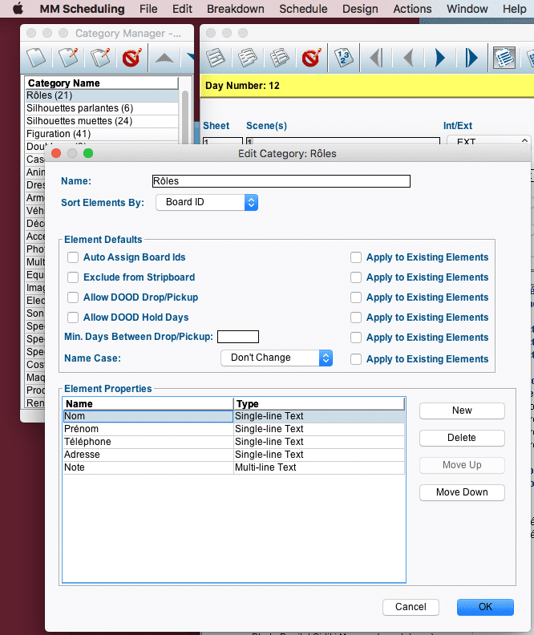The width and height of the screenshot is (534, 635).
Task: Click the red delete icon in Category Manager
Action: pyautogui.click(x=131, y=58)
